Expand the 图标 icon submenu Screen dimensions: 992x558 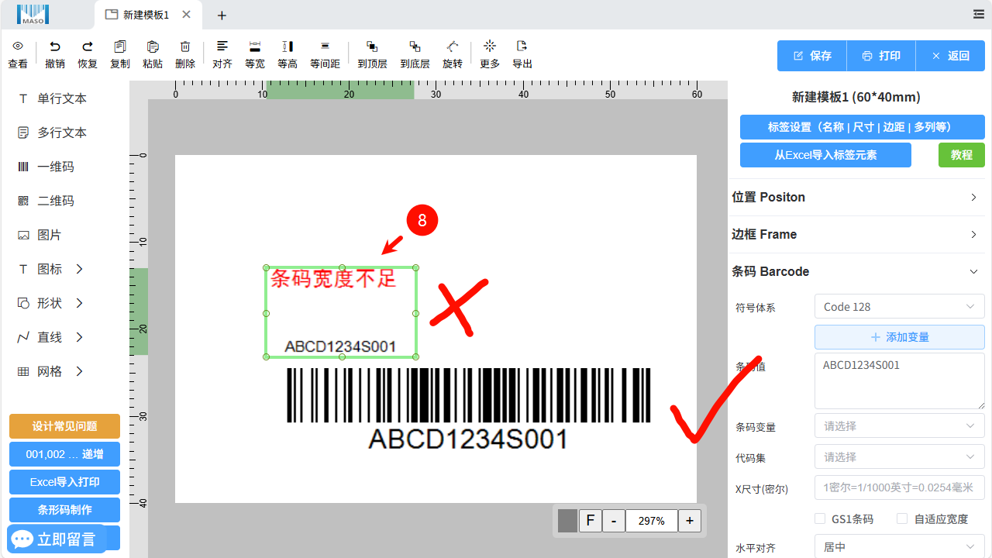point(79,269)
